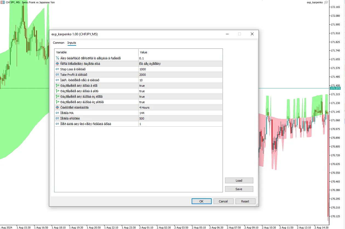This screenshot has width=345, height=229.
Task: Open the enum value dropdown below 0.1
Action: point(150,64)
